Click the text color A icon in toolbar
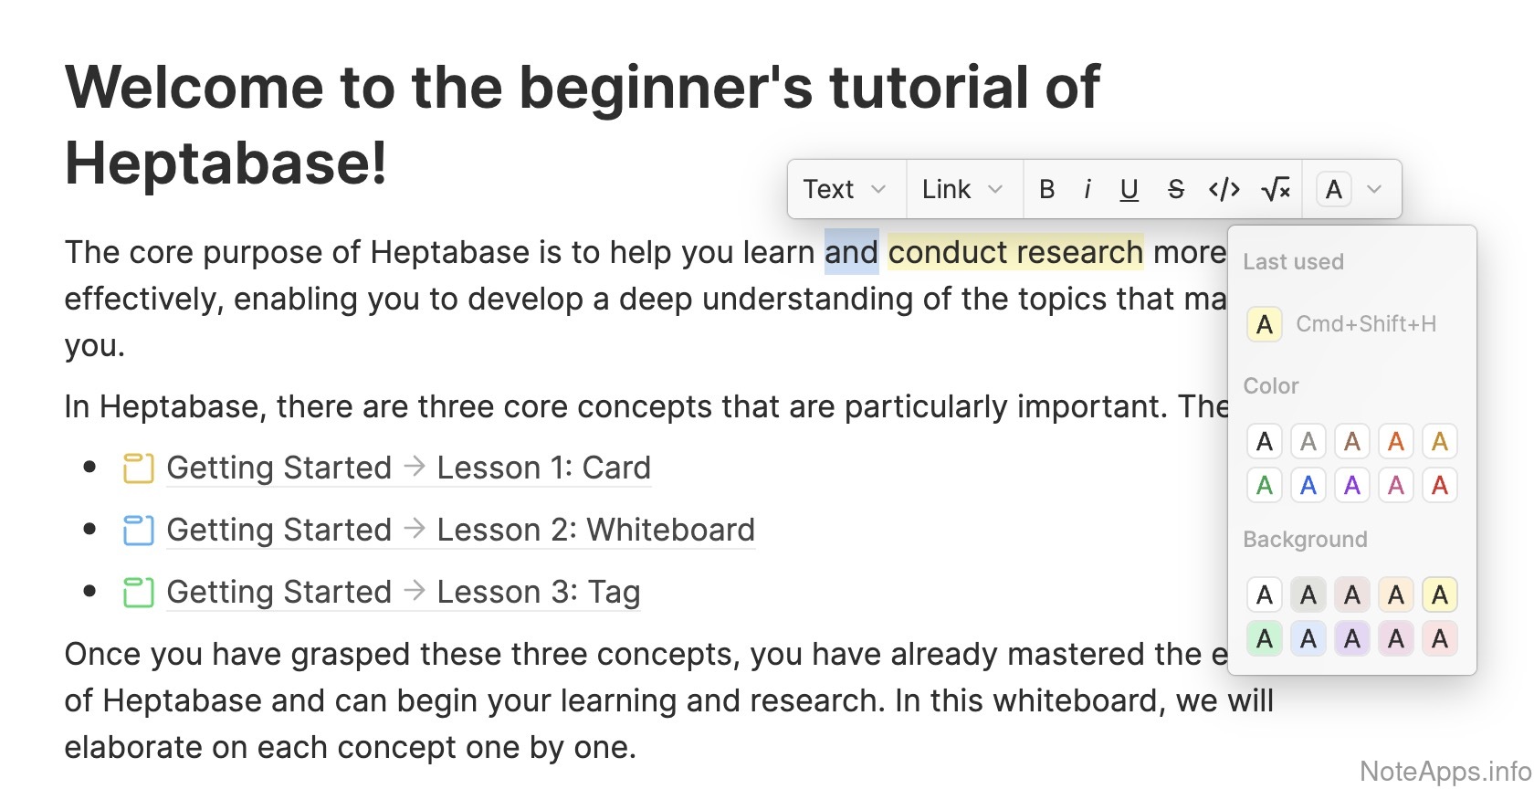The width and height of the screenshot is (1534, 789). point(1333,189)
